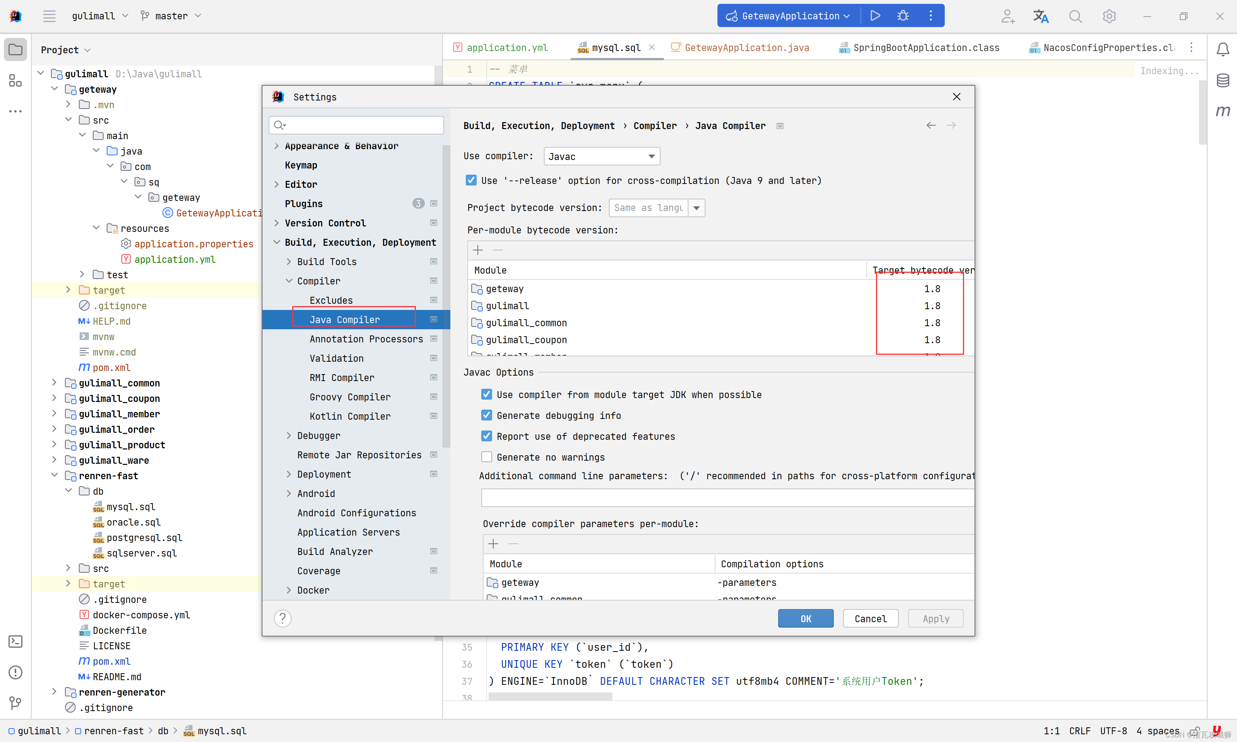Open the Database tool window icon
1237x742 pixels.
click(x=1222, y=80)
